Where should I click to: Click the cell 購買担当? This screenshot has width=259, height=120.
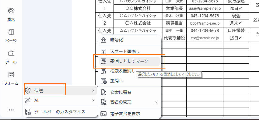[174, 23]
